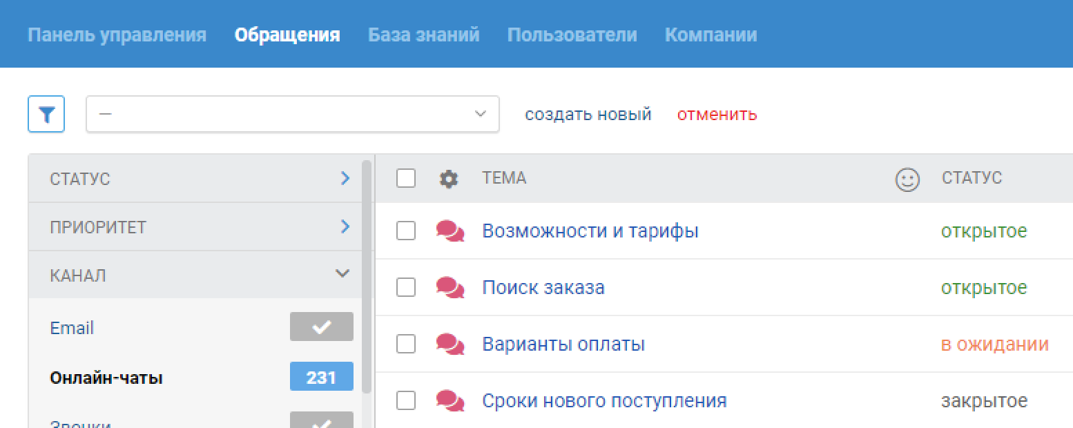
Task: Tick the select-all checkbox in table header
Action: coord(406,179)
